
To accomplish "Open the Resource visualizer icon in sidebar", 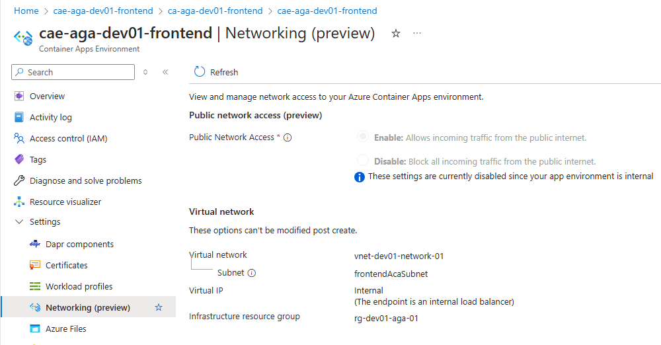I will 19,202.
